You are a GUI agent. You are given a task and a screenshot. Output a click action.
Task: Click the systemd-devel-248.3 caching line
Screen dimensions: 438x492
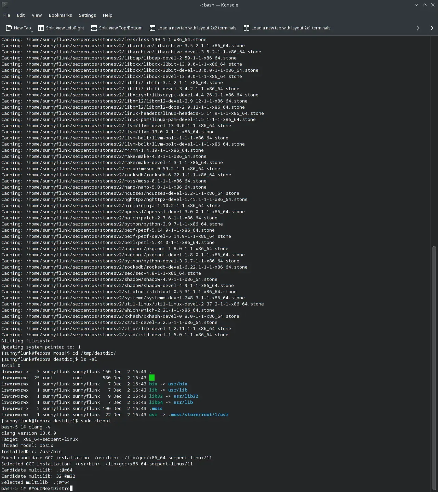pos(123,298)
